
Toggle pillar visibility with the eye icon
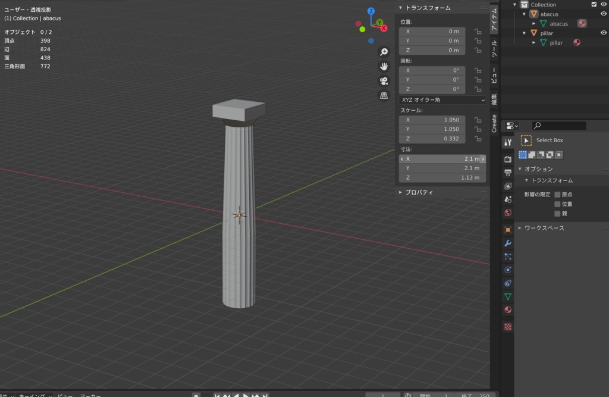tap(603, 33)
